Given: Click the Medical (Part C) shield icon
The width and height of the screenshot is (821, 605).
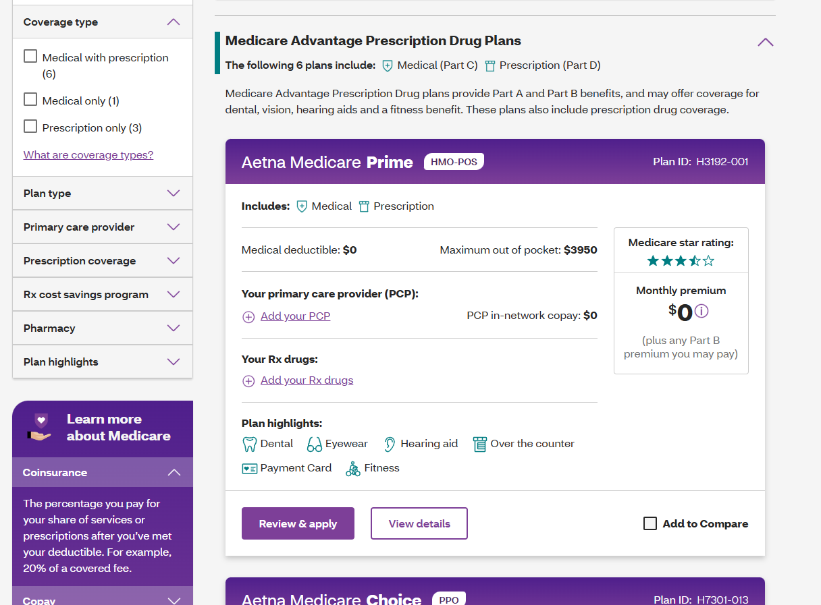Looking at the screenshot, I should [388, 65].
